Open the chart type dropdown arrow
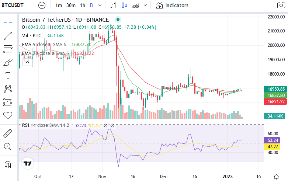288x181 pixels. pos(145,5)
